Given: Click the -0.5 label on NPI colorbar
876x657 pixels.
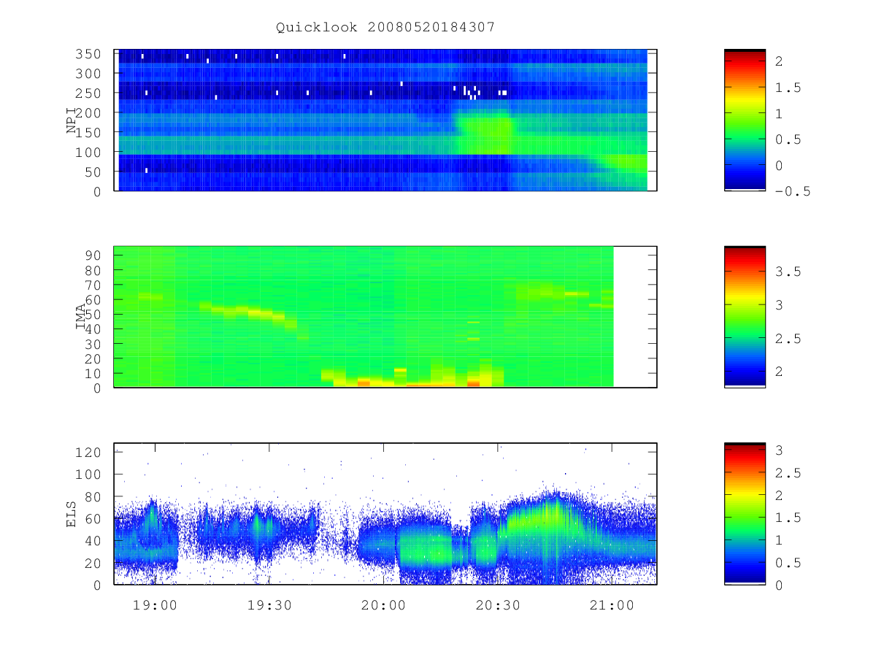Looking at the screenshot, I should [x=792, y=191].
